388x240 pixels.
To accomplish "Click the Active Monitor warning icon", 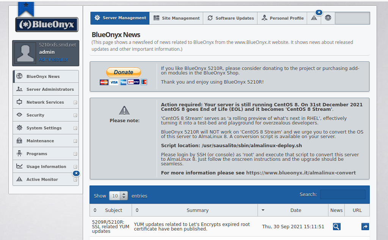I will click(x=19, y=179).
